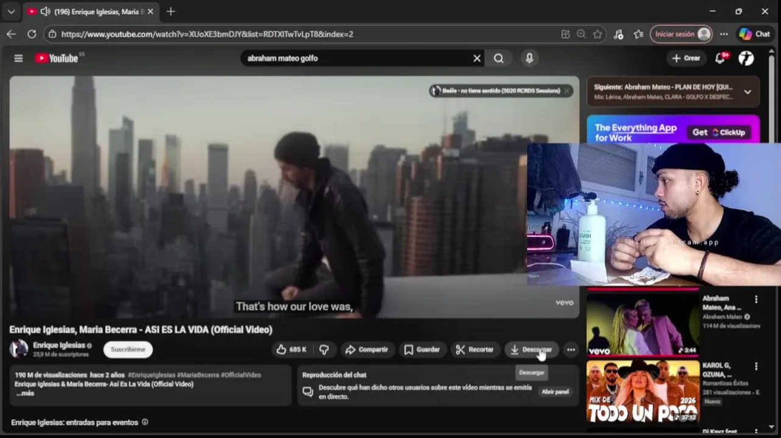Clip the video with Recortar
The height and width of the screenshot is (438, 781).
[474, 349]
